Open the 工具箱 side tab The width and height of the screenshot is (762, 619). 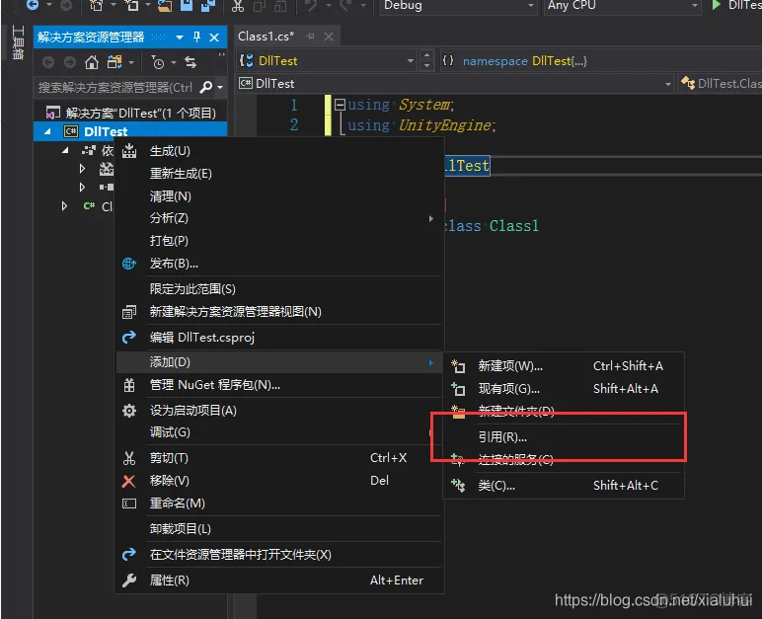pyautogui.click(x=18, y=43)
